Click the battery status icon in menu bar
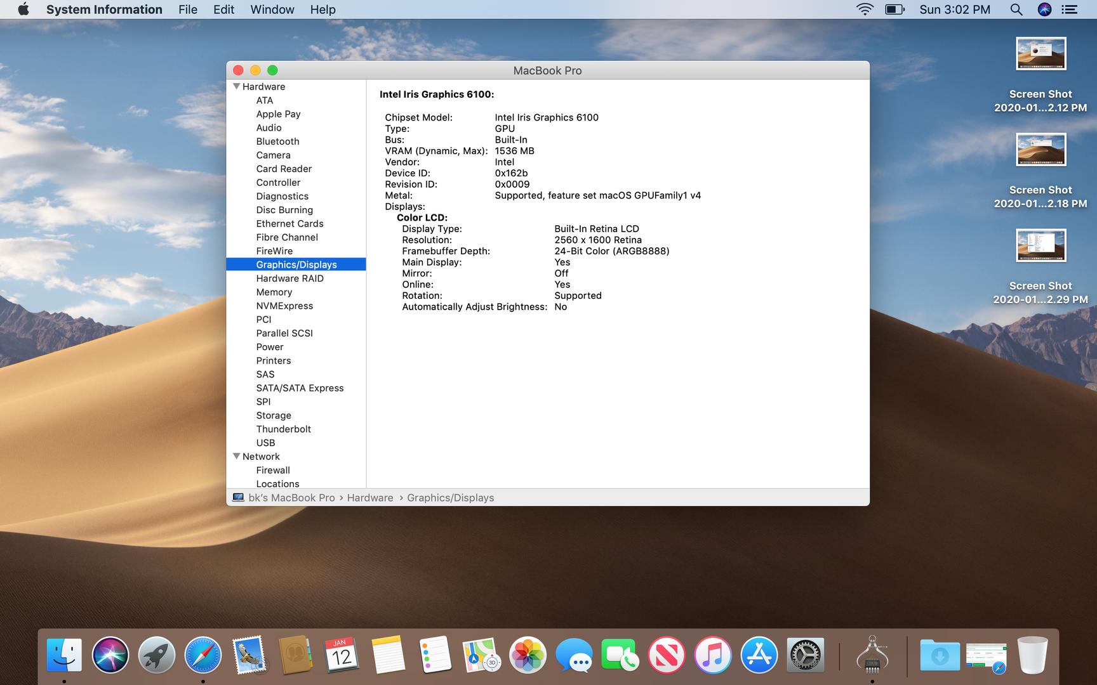 coord(894,10)
